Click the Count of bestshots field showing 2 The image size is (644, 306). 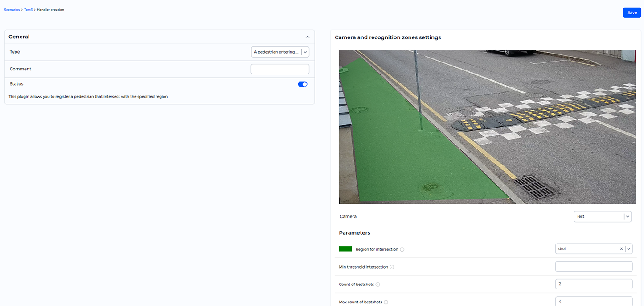coord(594,284)
